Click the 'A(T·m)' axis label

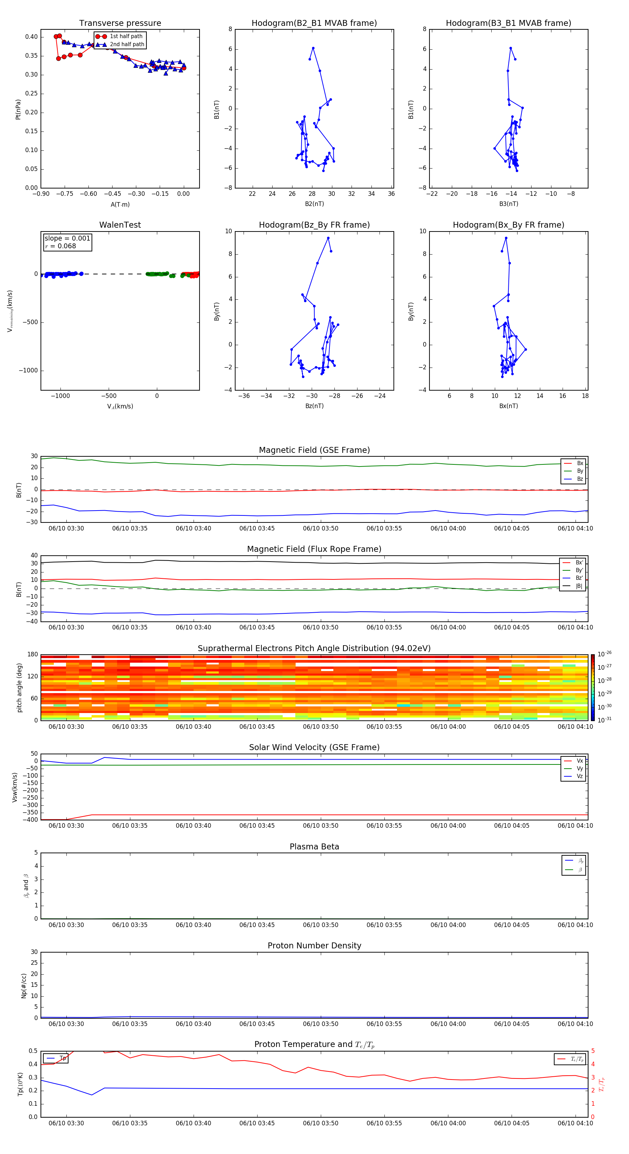[x=120, y=205]
